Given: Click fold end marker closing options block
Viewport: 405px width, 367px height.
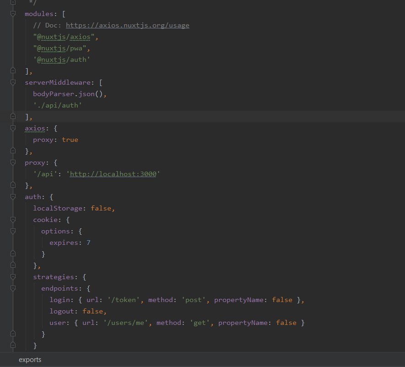Looking at the screenshot, I should point(13,254).
